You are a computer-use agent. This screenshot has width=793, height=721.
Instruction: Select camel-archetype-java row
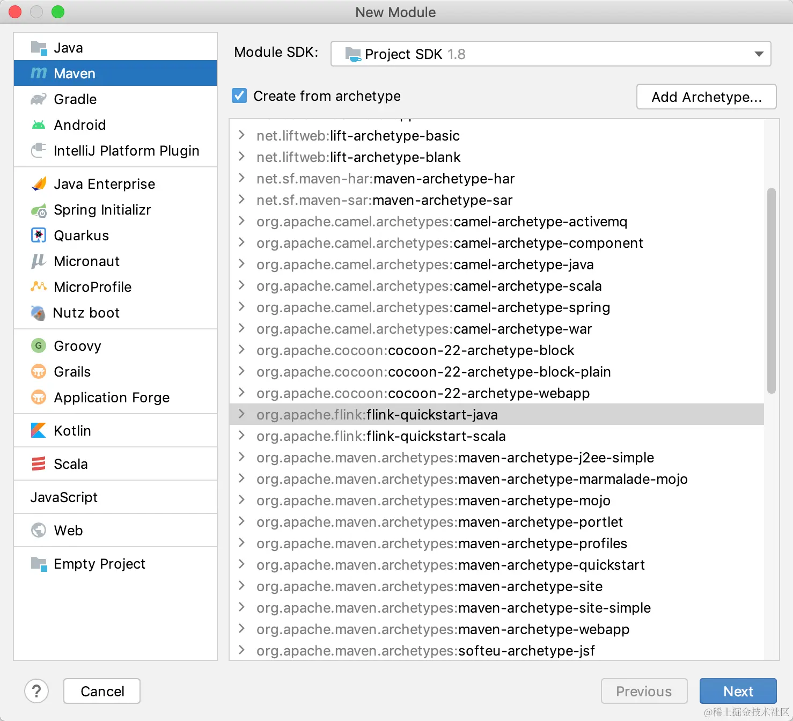coord(496,264)
